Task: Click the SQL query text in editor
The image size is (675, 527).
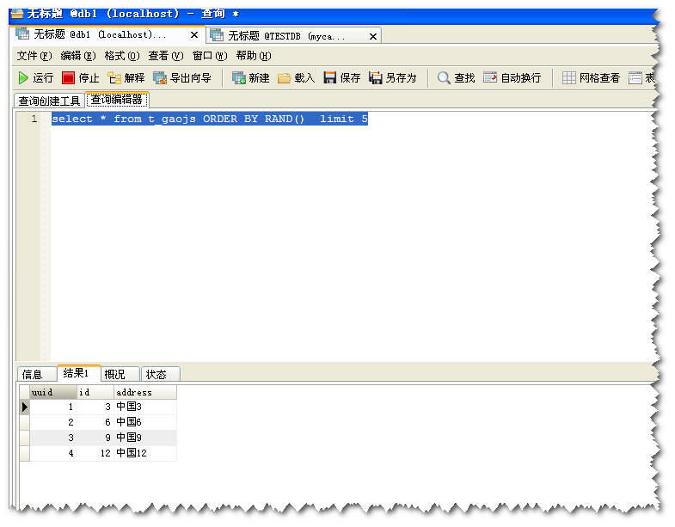Action: pyautogui.click(x=210, y=119)
